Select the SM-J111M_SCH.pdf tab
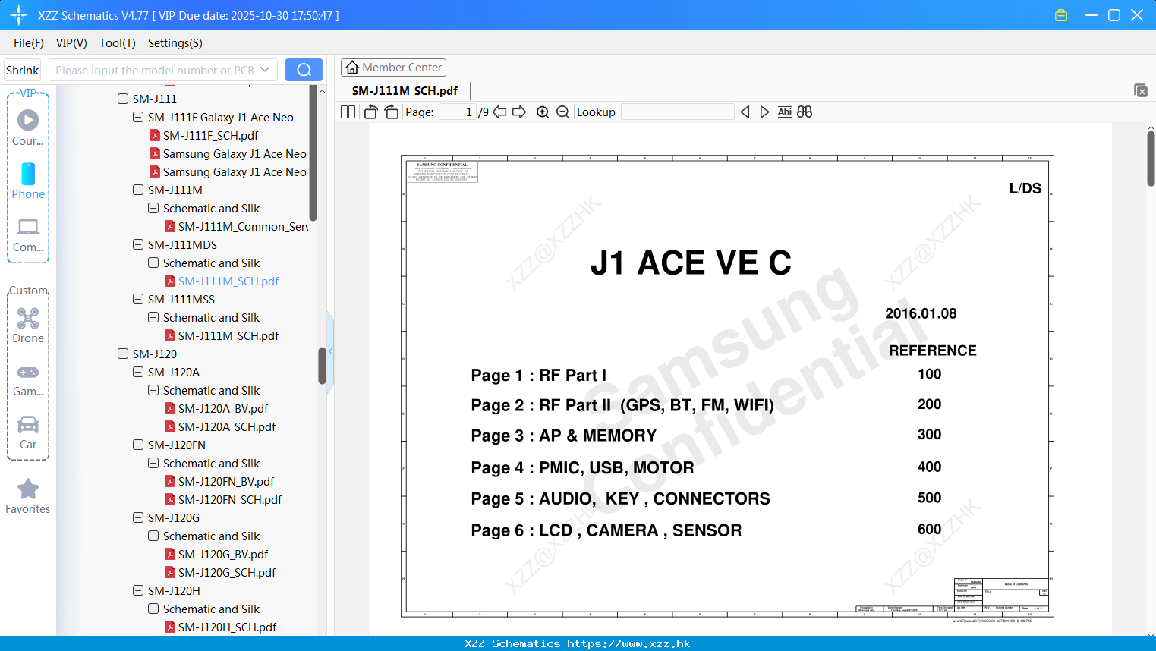Viewport: 1156px width, 651px height. pos(405,90)
